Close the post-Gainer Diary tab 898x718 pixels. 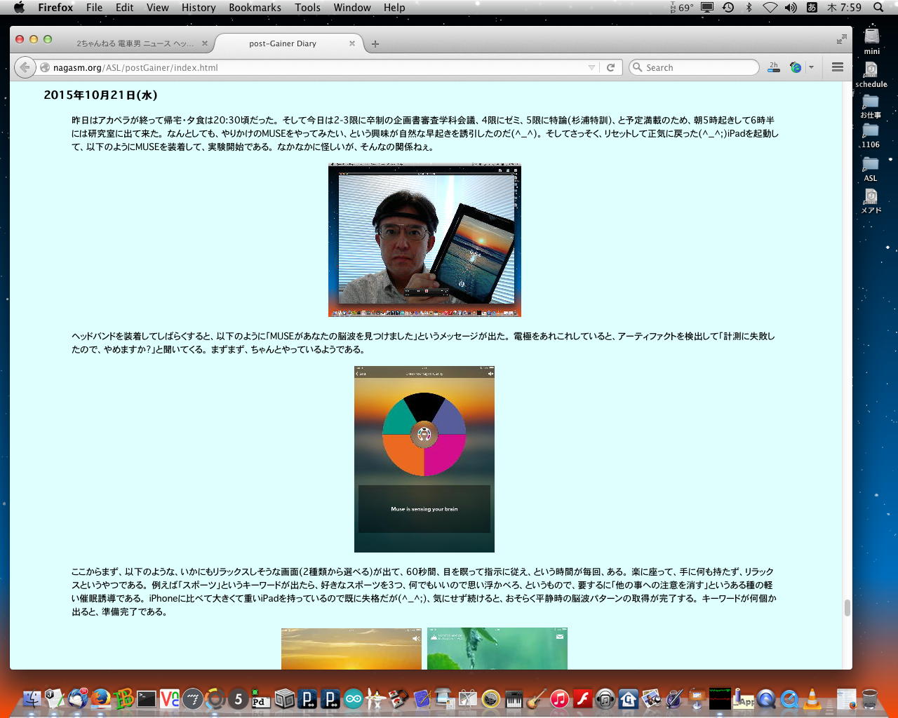pyautogui.click(x=352, y=43)
